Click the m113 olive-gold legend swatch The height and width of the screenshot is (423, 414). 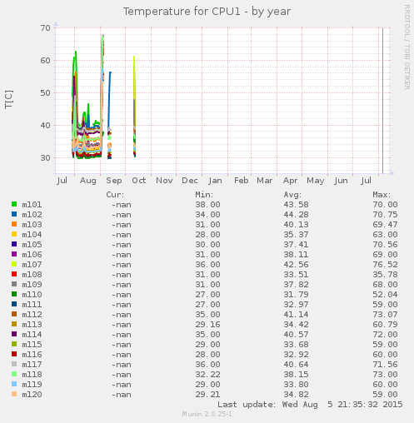(14, 324)
